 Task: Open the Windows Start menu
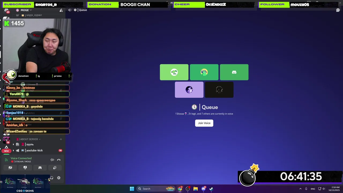tap(132, 189)
